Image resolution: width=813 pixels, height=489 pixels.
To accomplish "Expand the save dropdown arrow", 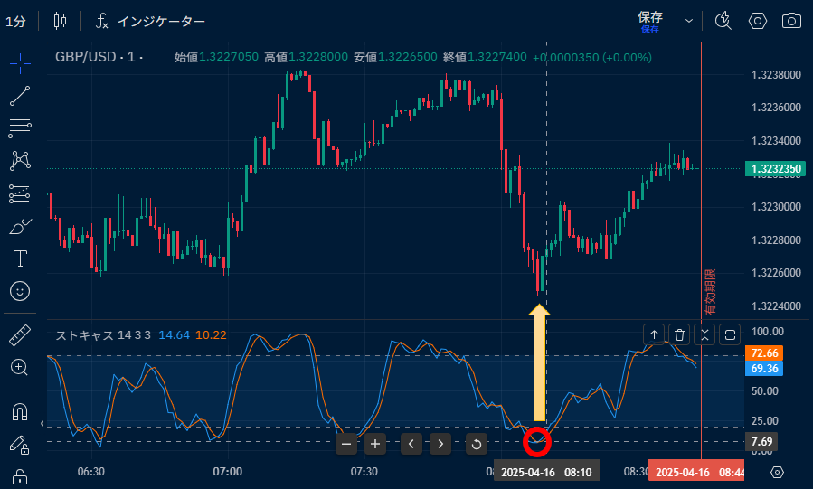I will (689, 20).
